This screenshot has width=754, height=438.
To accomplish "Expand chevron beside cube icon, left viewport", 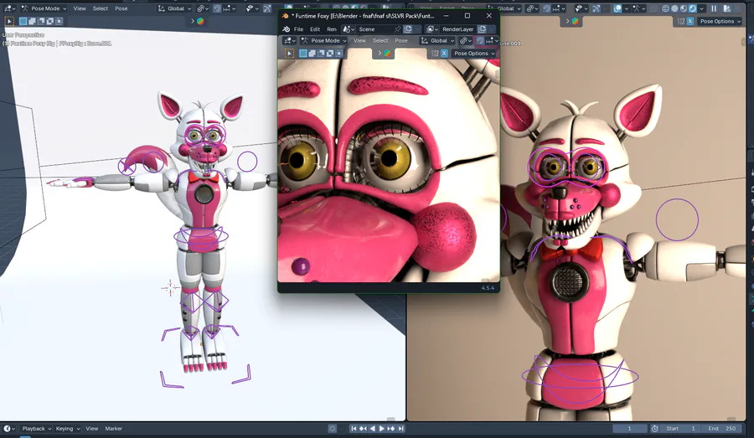I will coord(193,21).
